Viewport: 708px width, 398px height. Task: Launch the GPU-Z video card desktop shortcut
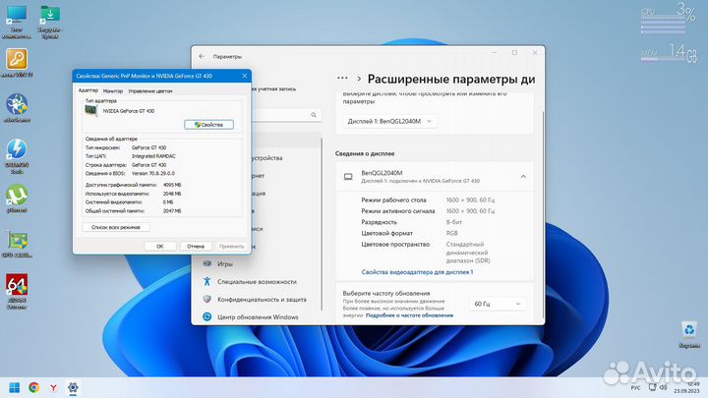tap(17, 244)
